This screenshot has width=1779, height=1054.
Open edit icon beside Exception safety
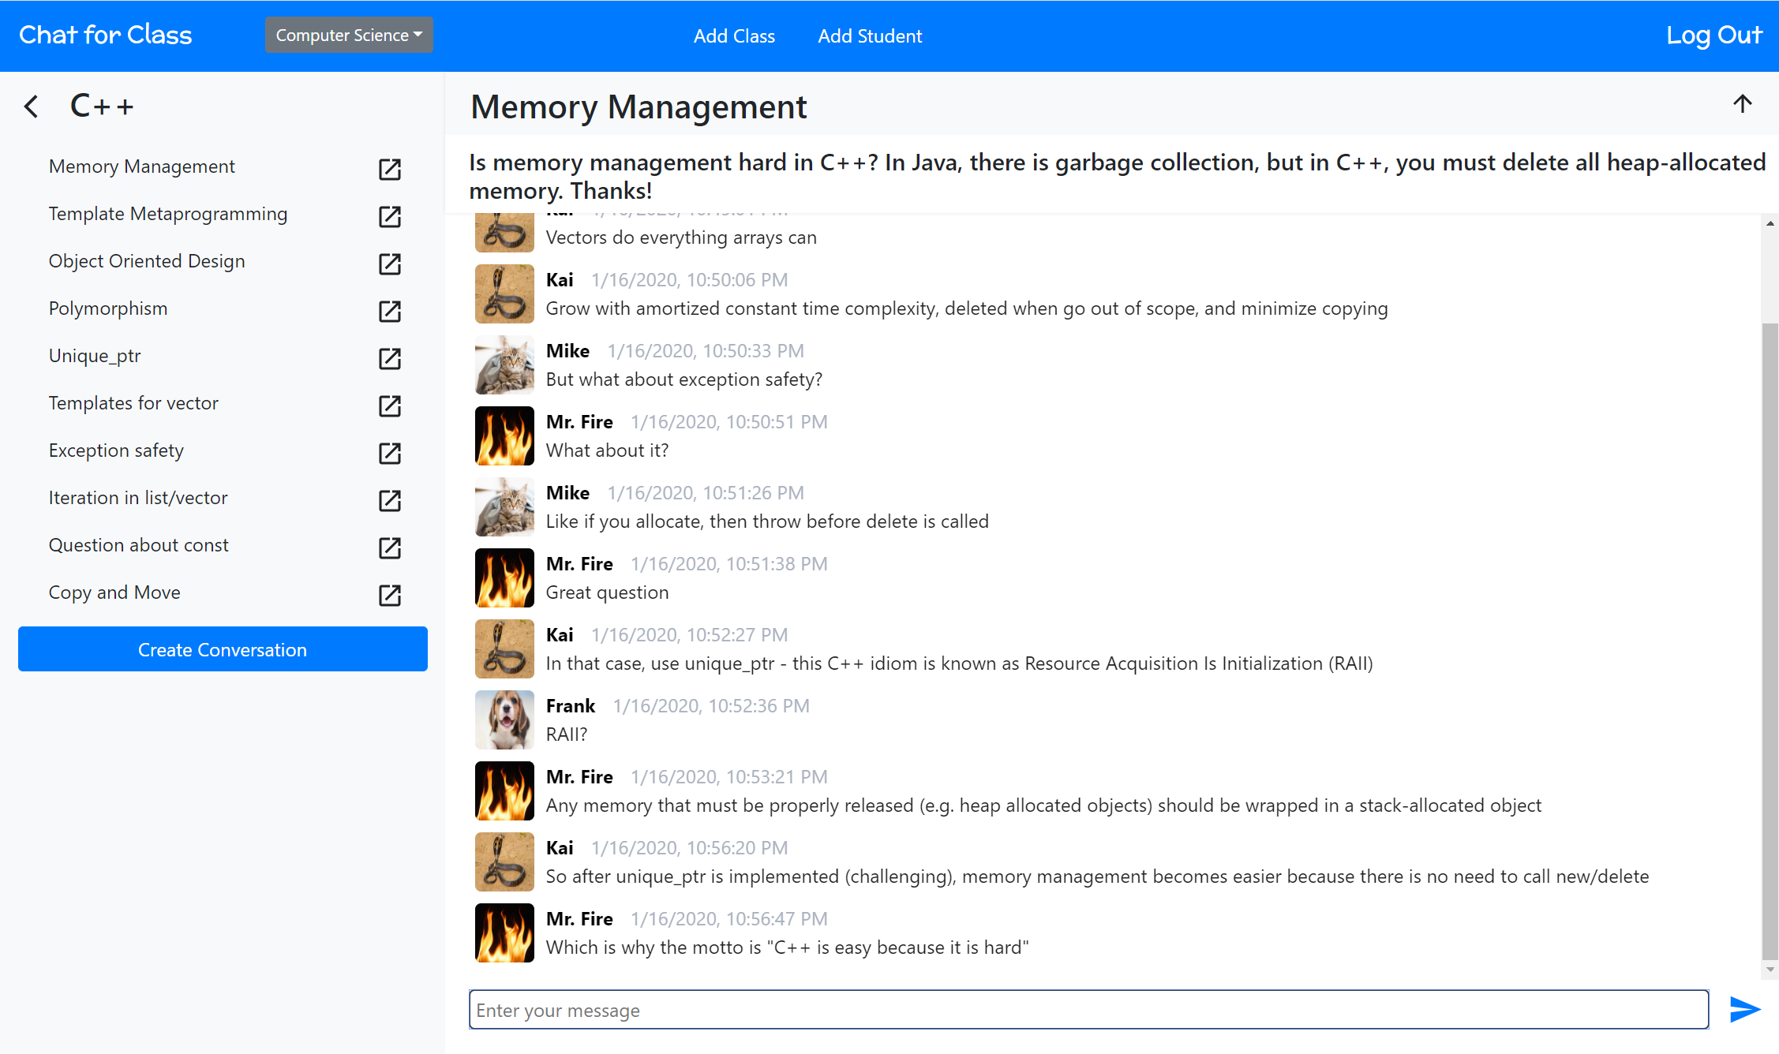coord(390,452)
